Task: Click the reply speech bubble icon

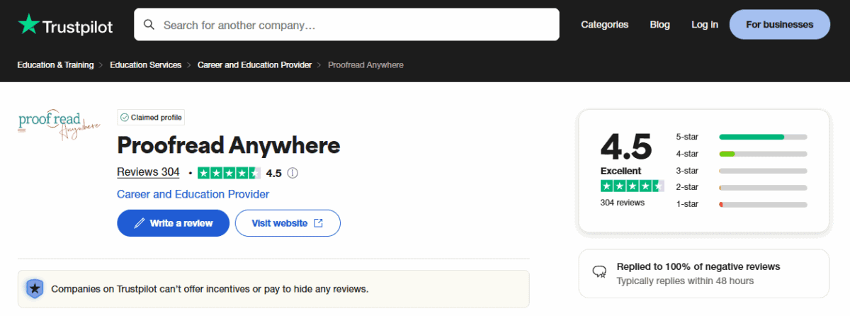Action: pyautogui.click(x=600, y=273)
